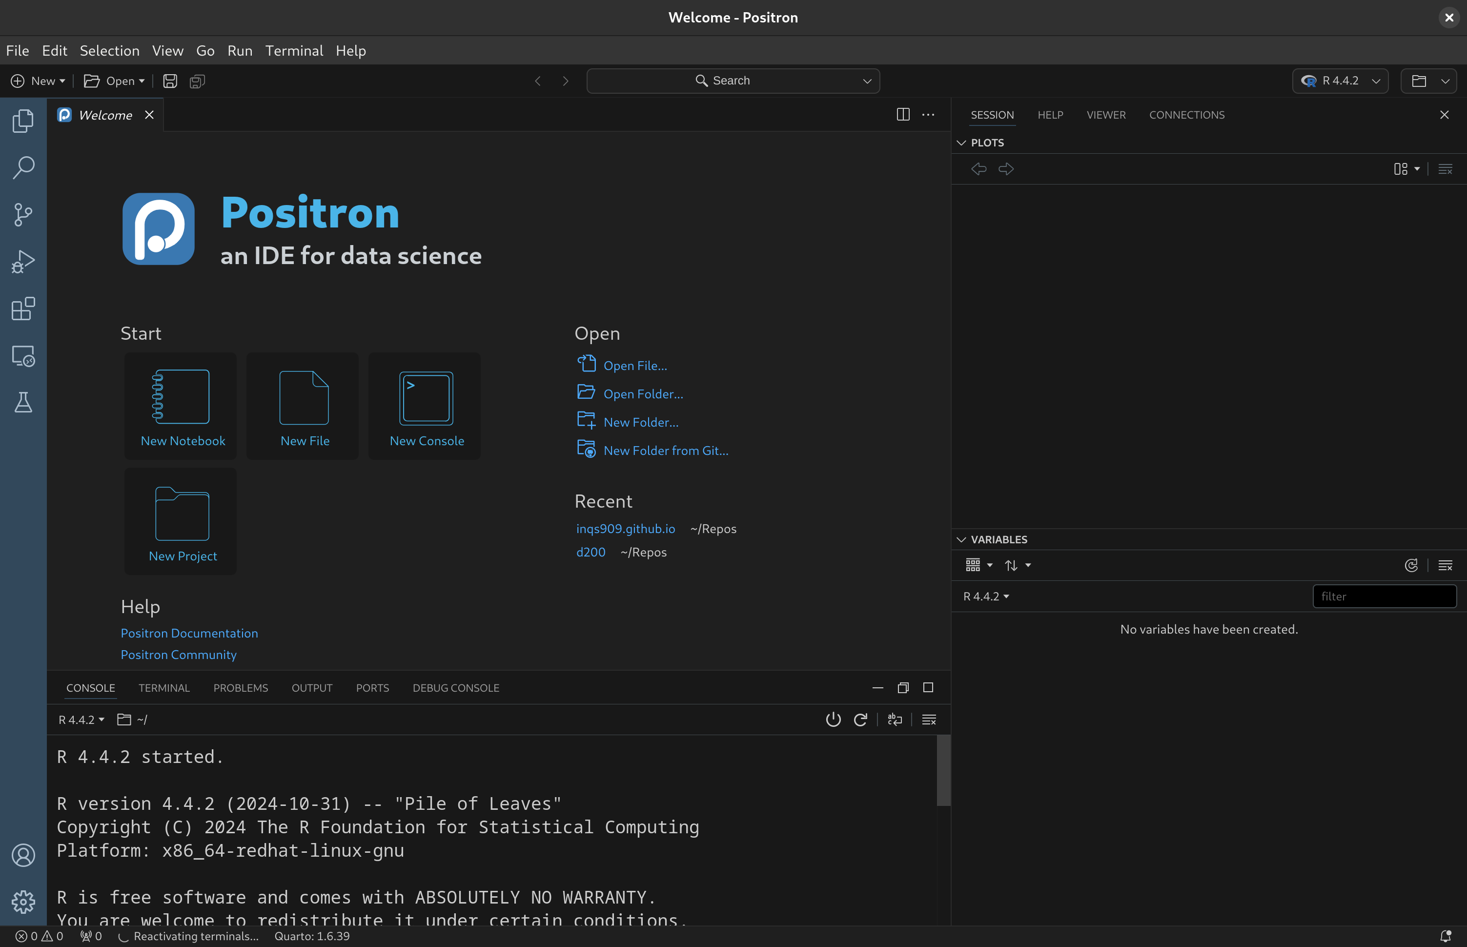Image resolution: width=1467 pixels, height=947 pixels.
Task: Open the Positron Documentation link
Action: pyautogui.click(x=189, y=633)
